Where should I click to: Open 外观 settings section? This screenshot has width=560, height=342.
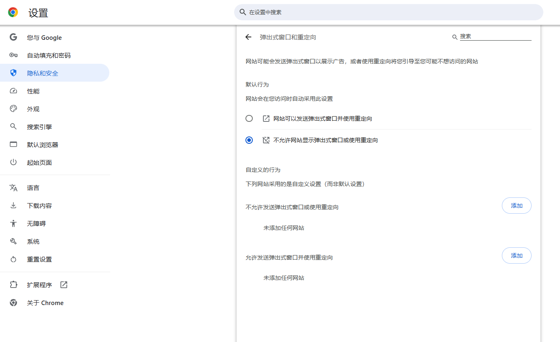[54, 109]
